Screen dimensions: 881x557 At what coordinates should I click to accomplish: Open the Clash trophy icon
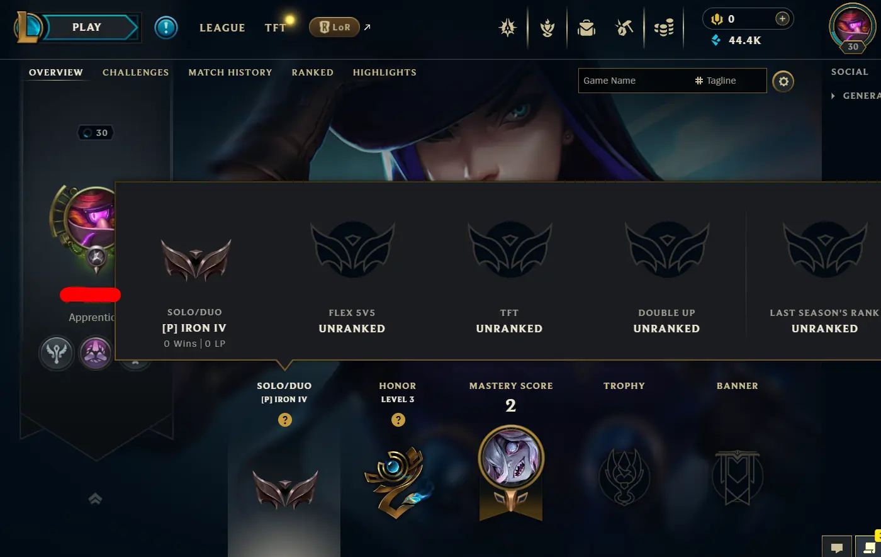tap(547, 28)
